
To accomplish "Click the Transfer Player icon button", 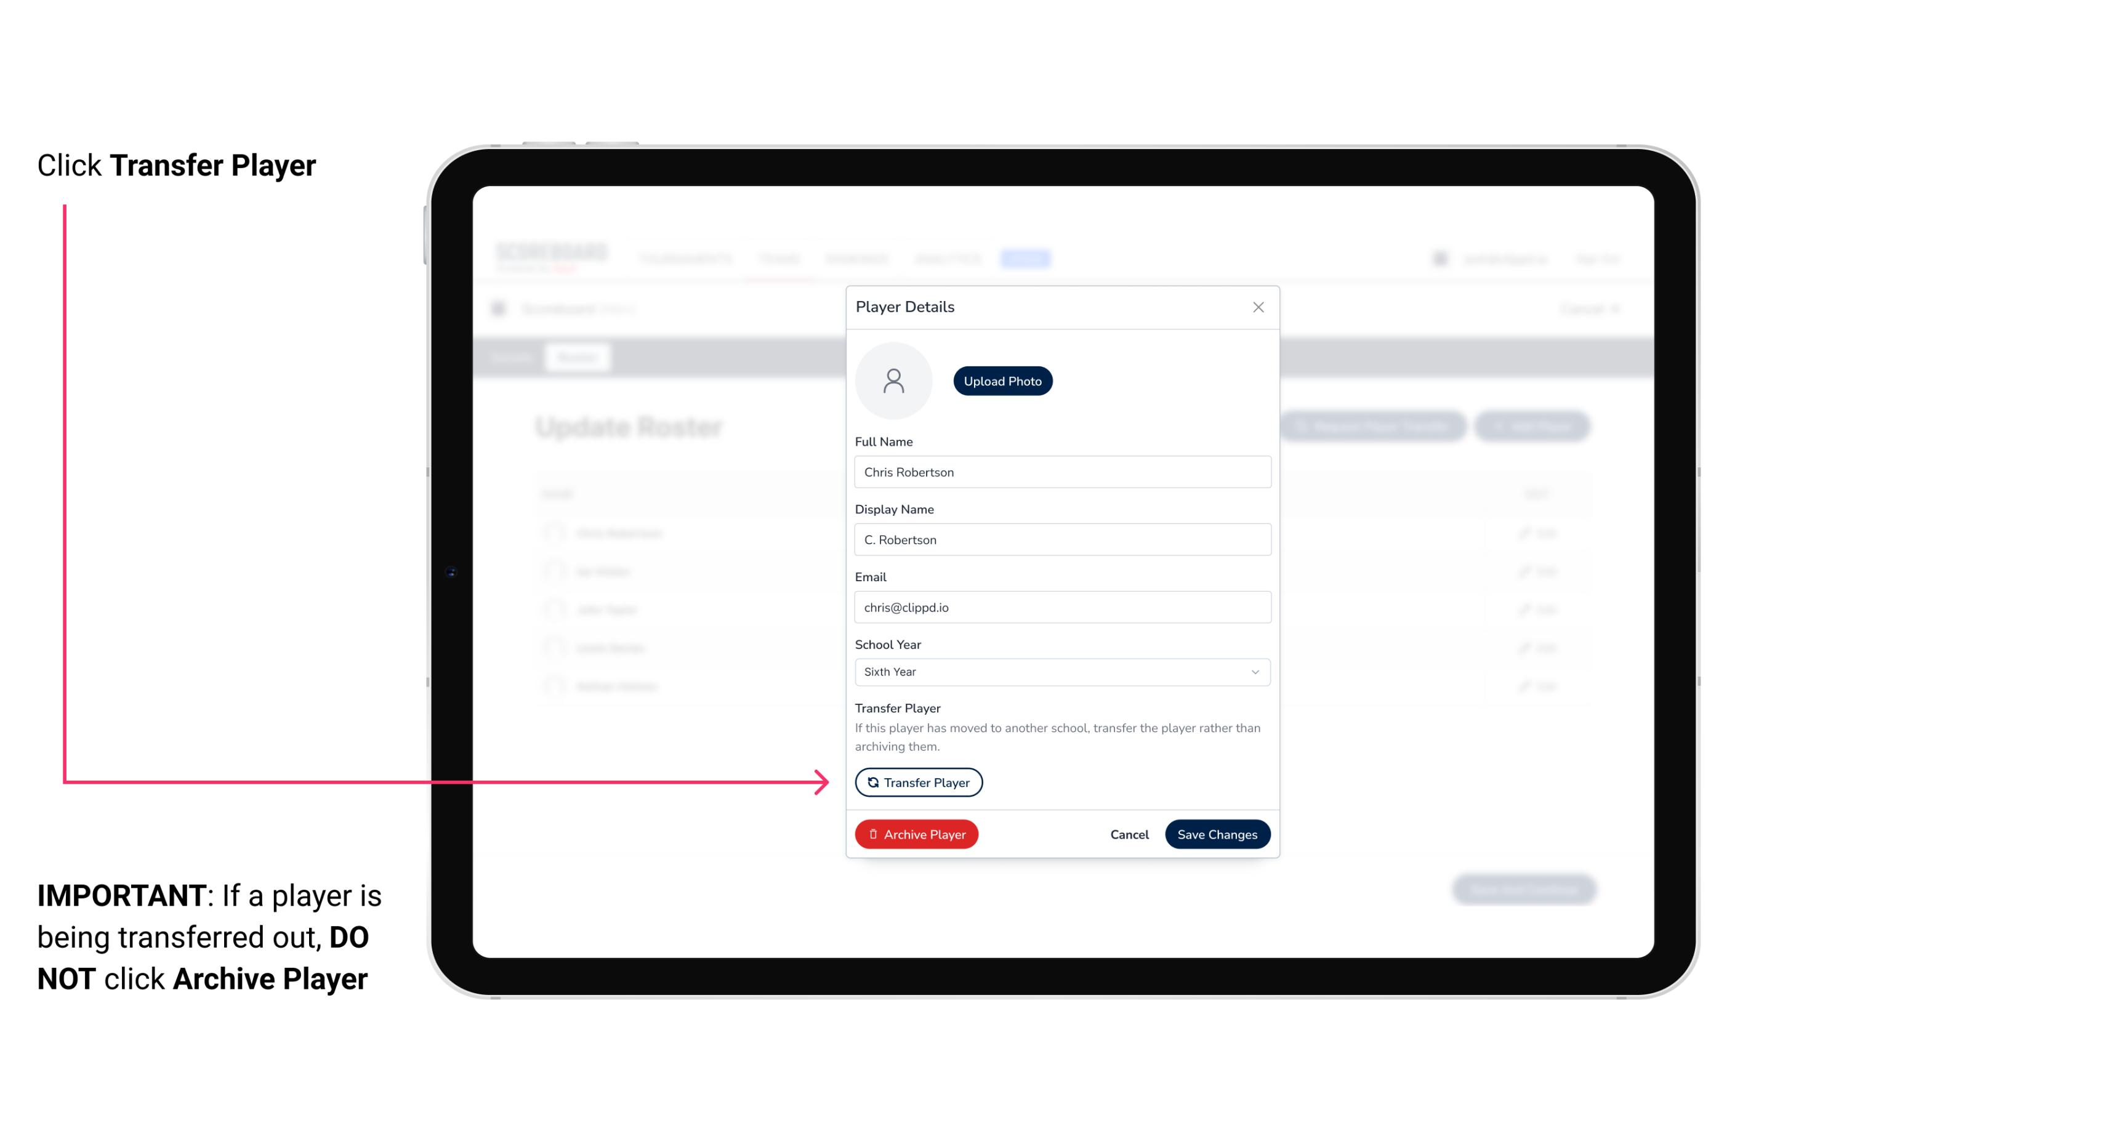I will pos(917,782).
